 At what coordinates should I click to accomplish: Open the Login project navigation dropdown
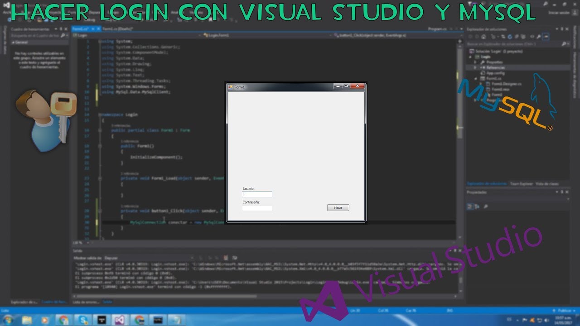pos(137,35)
